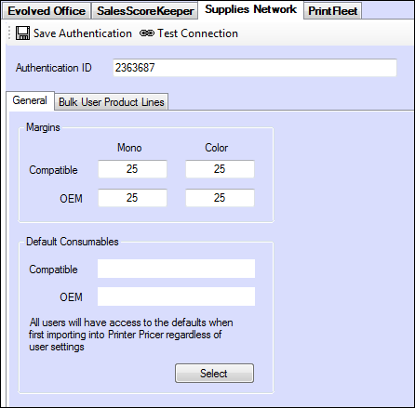Open the General sub-tab

tap(30, 100)
